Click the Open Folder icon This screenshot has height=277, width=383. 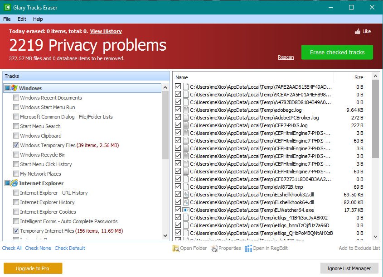[x=175, y=248]
